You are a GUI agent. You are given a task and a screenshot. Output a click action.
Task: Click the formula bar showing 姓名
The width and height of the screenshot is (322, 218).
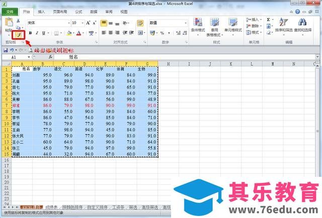tap(185, 57)
